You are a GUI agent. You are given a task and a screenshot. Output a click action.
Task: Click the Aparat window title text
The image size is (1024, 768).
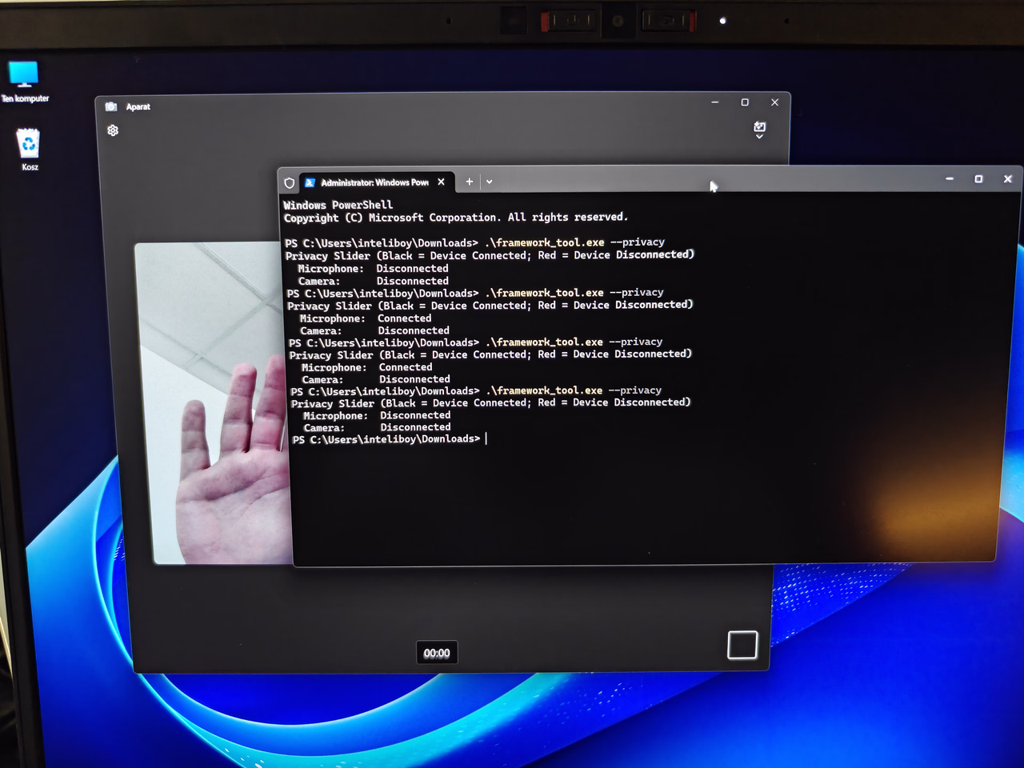coord(138,106)
